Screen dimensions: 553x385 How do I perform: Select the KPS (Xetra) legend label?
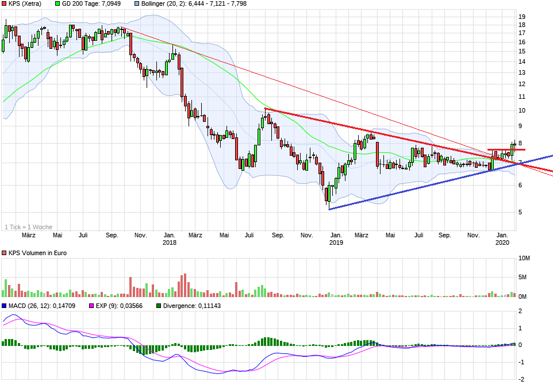pos(25,3)
